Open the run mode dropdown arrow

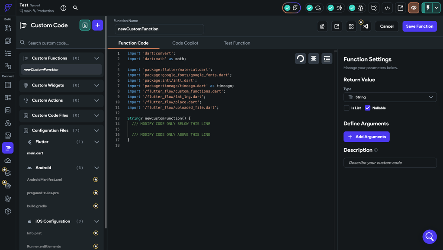click(437, 8)
